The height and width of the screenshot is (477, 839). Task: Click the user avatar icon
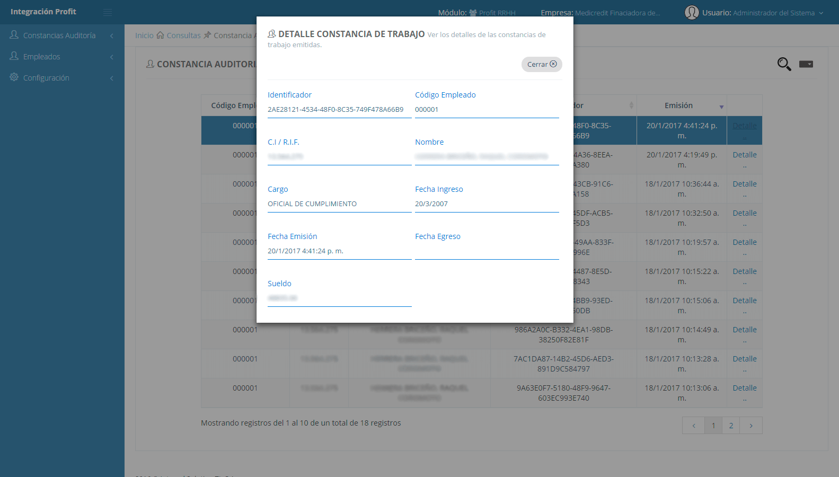coord(692,12)
